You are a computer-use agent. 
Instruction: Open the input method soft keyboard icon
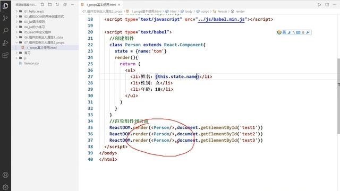tap(298, 32)
